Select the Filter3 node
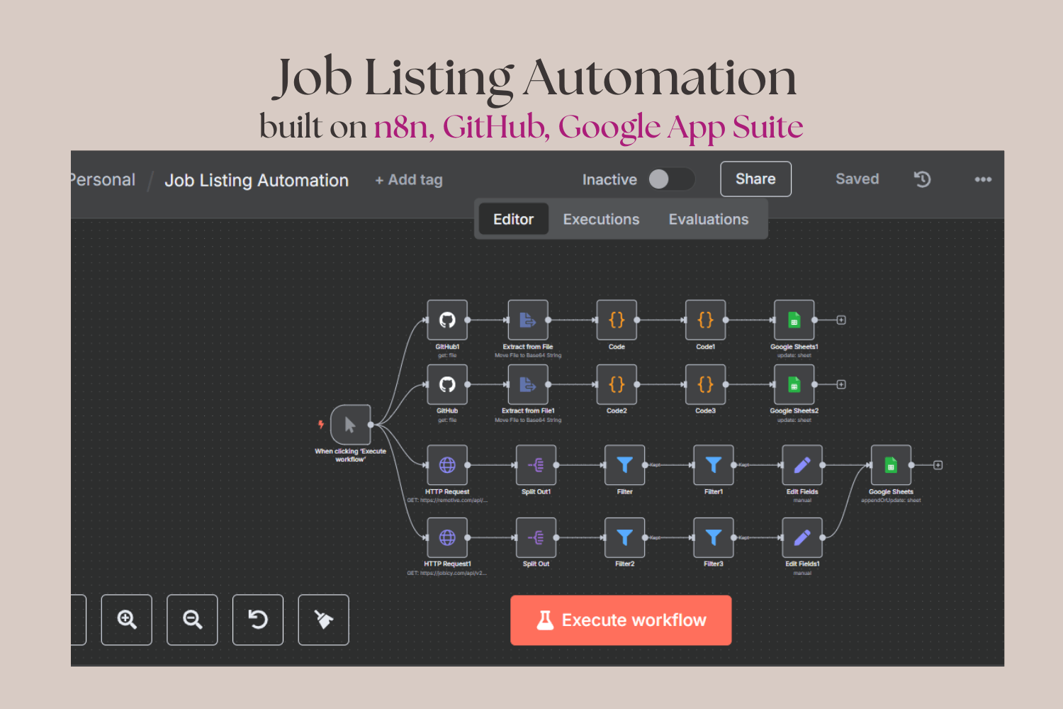 click(713, 538)
